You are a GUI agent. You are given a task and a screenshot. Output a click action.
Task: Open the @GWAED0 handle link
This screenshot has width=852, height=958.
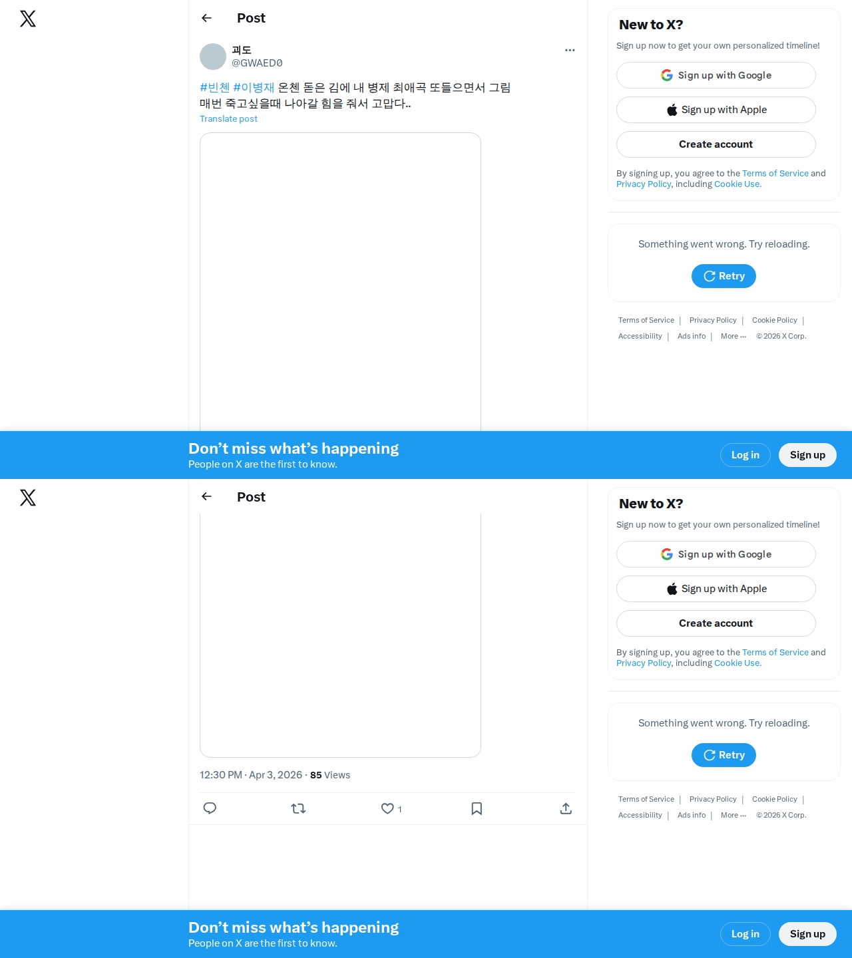pos(257,63)
